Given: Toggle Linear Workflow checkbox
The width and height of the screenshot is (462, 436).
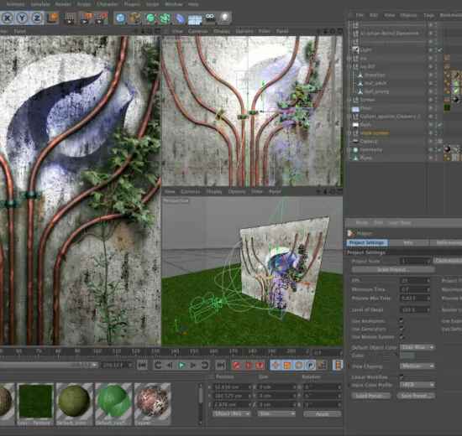Looking at the screenshot, I should pyautogui.click(x=402, y=376).
